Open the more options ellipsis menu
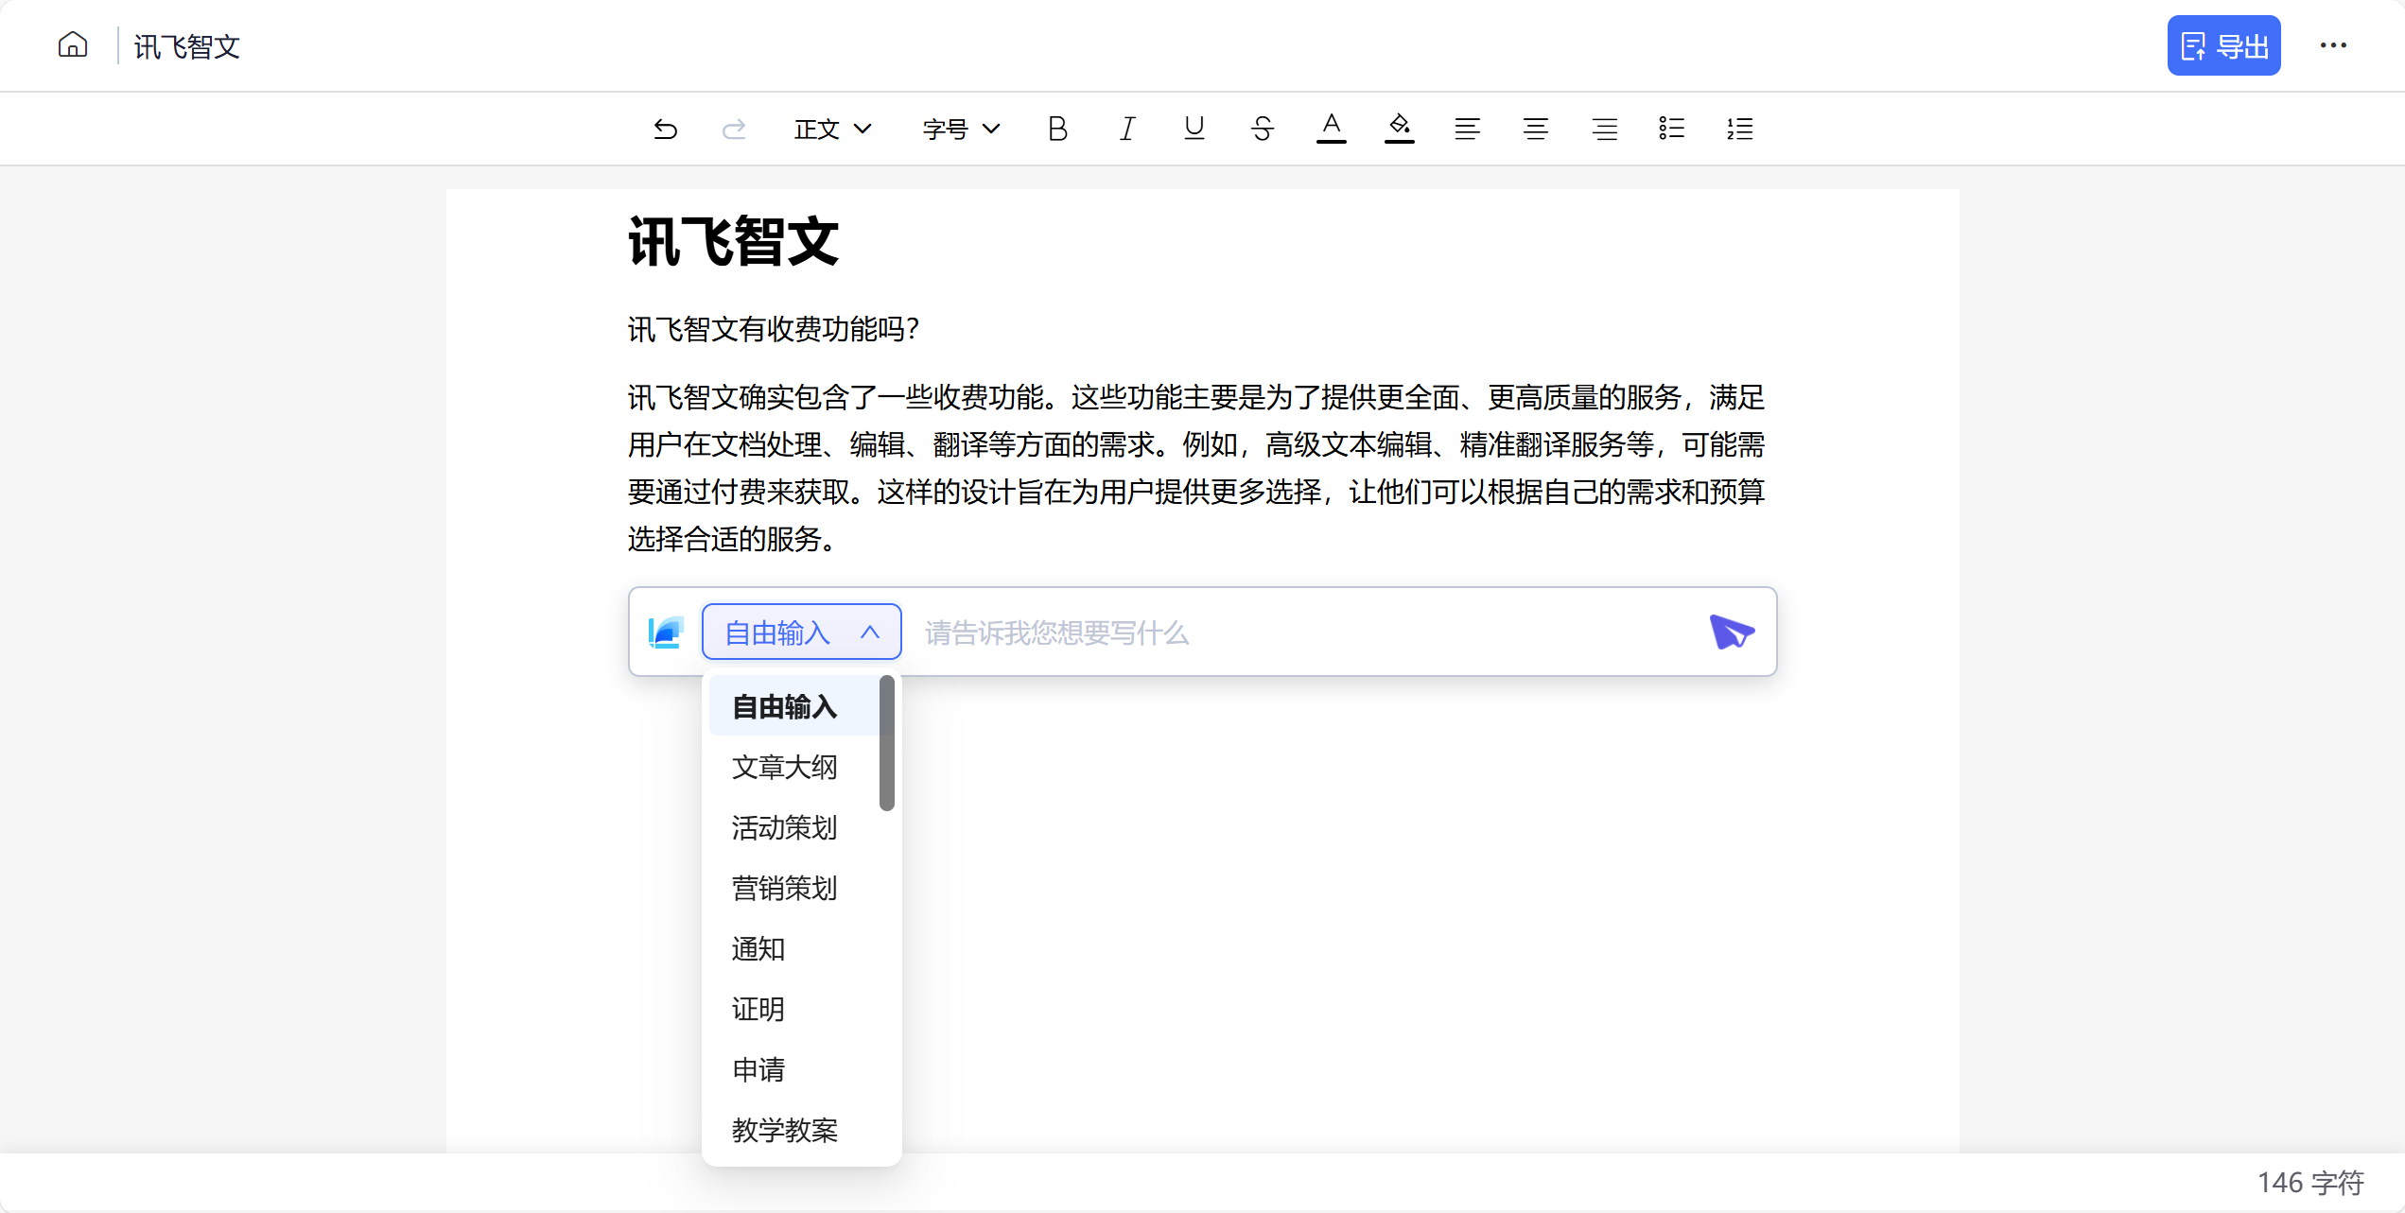The image size is (2405, 1213). click(2333, 45)
